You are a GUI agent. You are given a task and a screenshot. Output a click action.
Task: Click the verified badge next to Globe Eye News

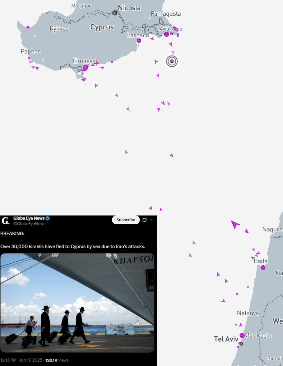48,218
